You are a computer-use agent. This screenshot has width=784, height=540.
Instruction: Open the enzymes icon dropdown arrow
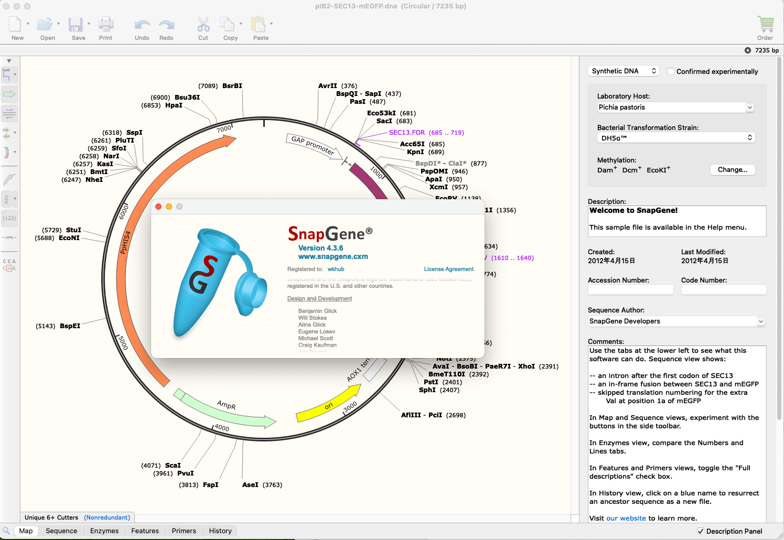pos(15,75)
